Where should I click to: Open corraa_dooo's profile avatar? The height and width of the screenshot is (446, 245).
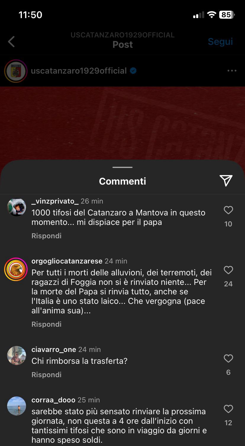click(17, 406)
